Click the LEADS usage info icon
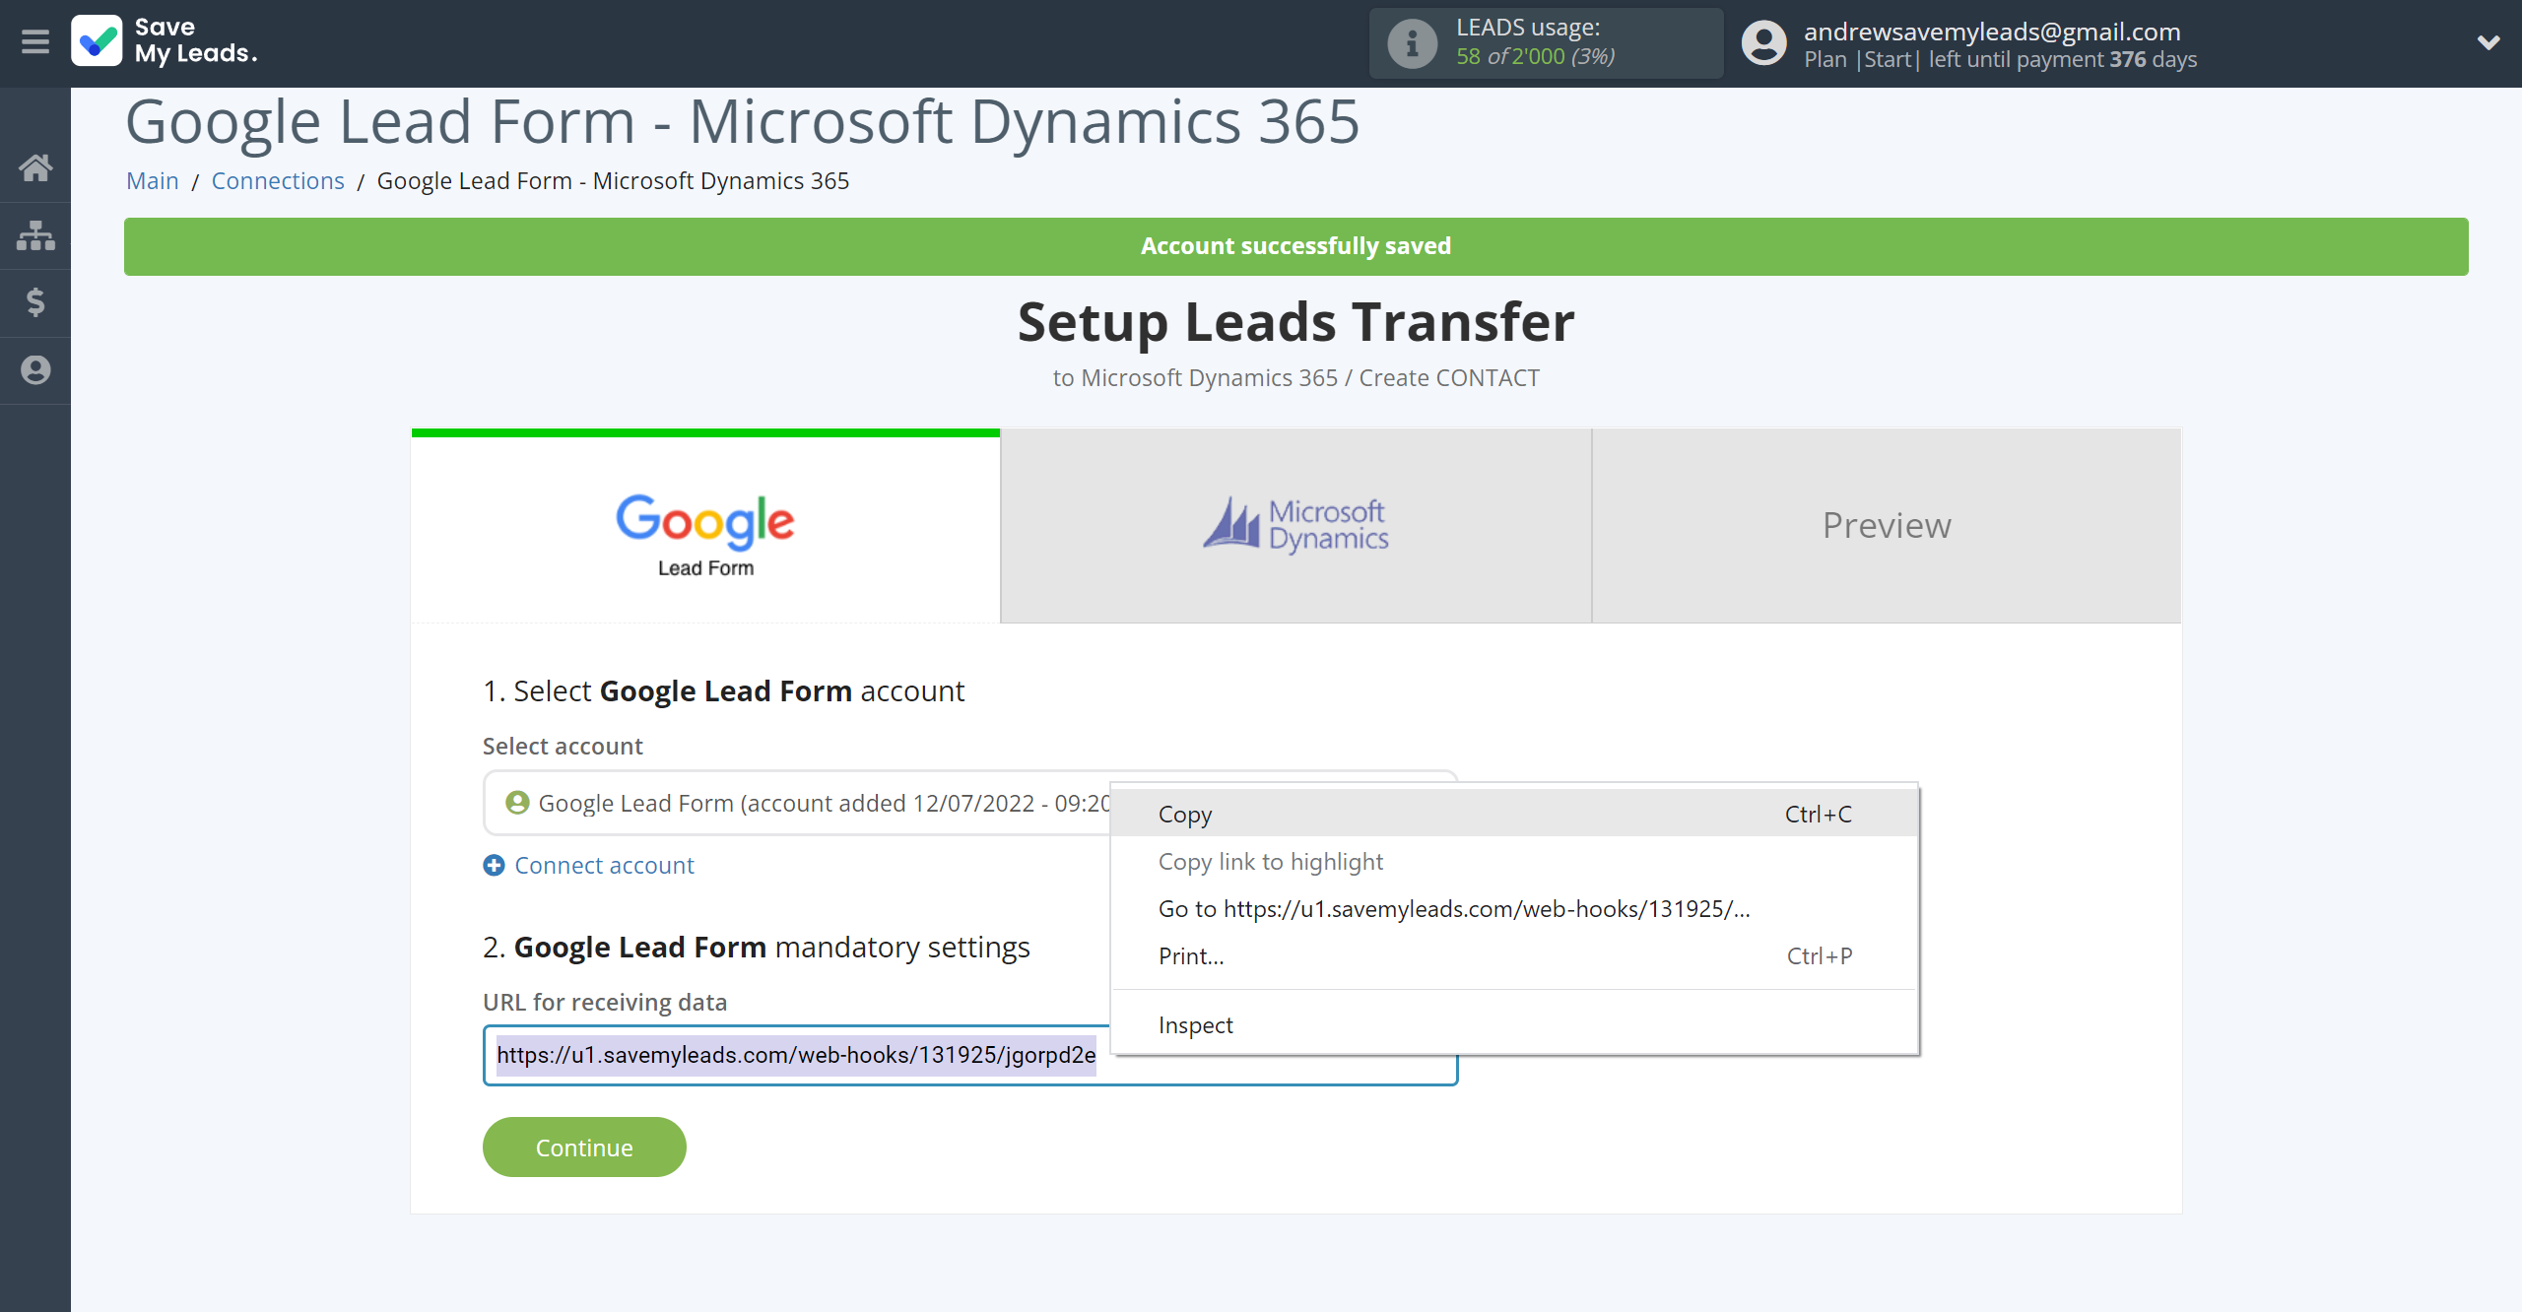This screenshot has width=2522, height=1312. [x=1412, y=43]
